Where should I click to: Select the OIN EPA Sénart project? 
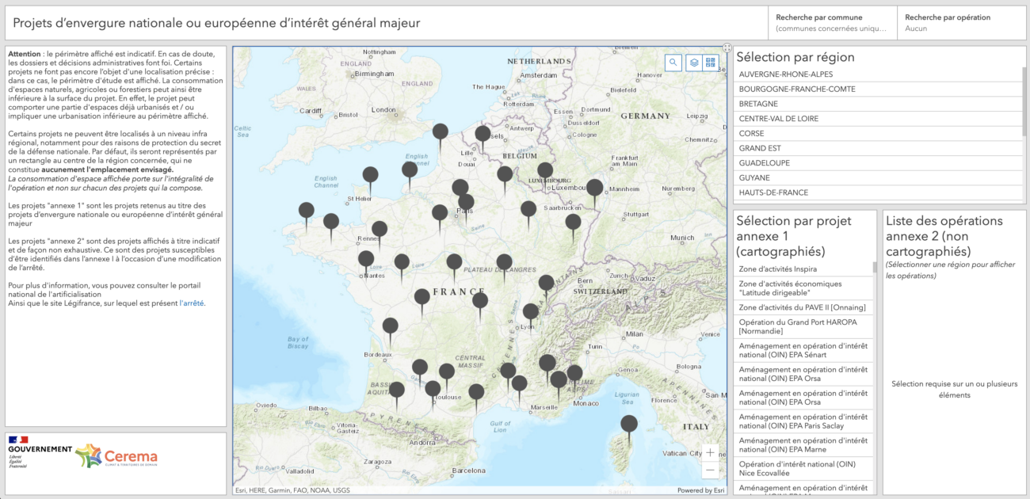[803, 350]
